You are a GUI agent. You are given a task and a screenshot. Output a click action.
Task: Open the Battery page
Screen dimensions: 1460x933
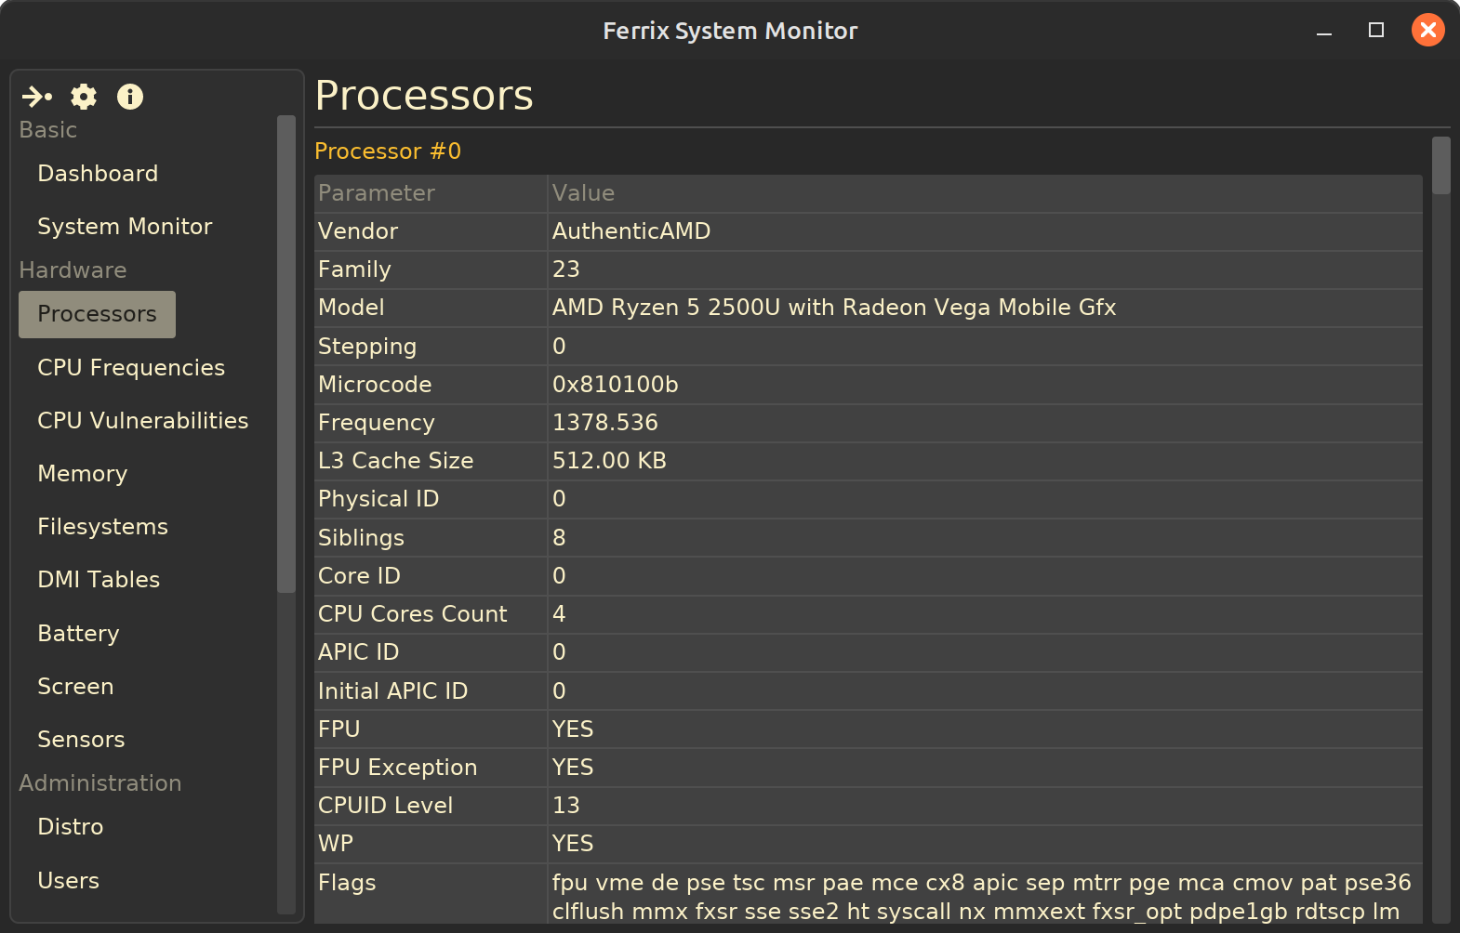tap(78, 634)
